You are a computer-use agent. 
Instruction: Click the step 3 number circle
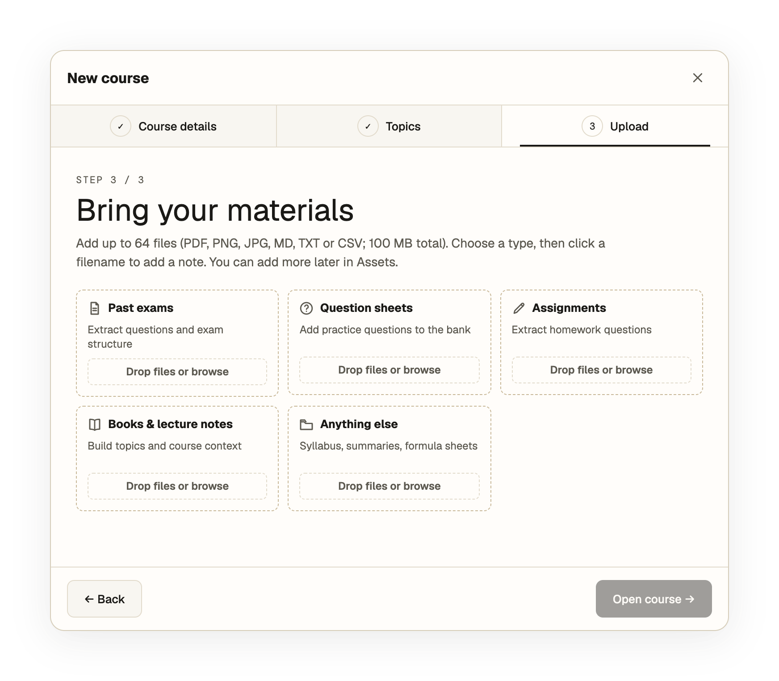pos(592,126)
